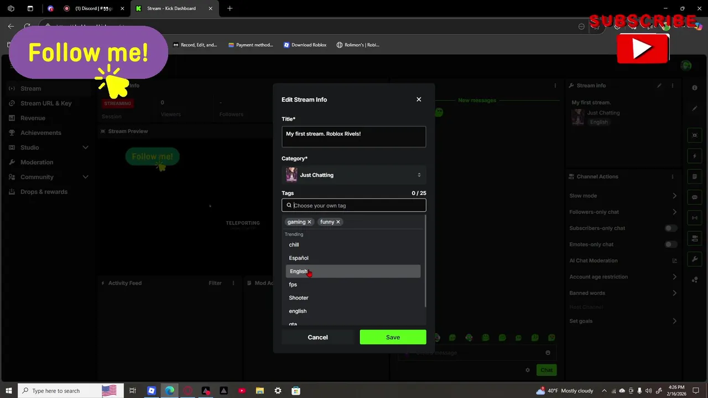Open Stream info panel options menu
708x398 pixels.
coord(673,86)
